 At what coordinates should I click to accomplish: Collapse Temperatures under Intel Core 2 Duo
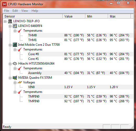15,50
